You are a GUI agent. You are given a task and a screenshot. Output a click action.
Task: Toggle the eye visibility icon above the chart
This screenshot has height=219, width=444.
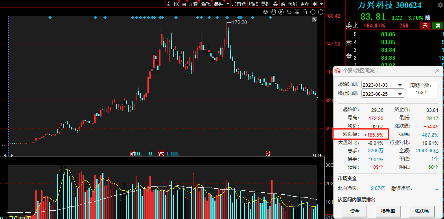(x=265, y=12)
